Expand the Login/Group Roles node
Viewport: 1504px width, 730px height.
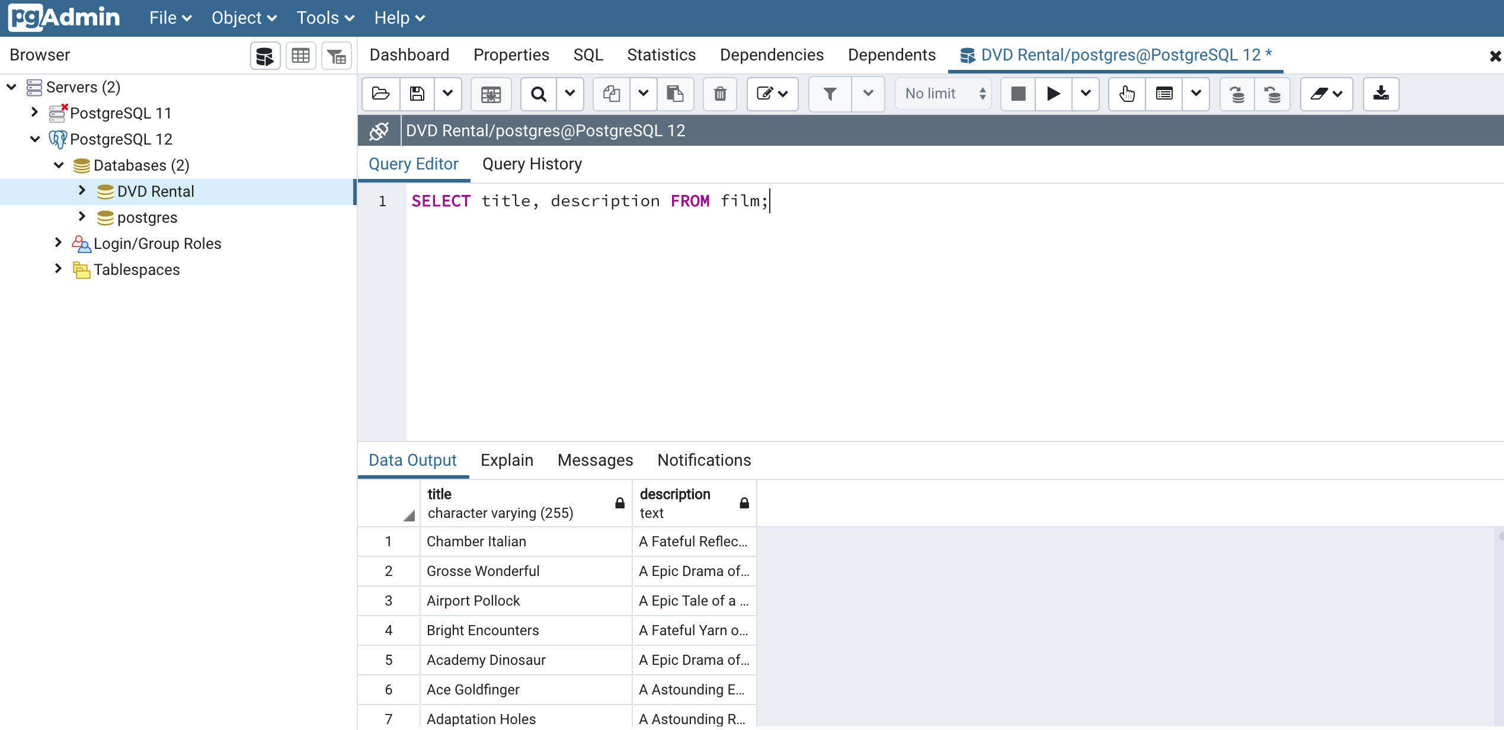coord(58,242)
